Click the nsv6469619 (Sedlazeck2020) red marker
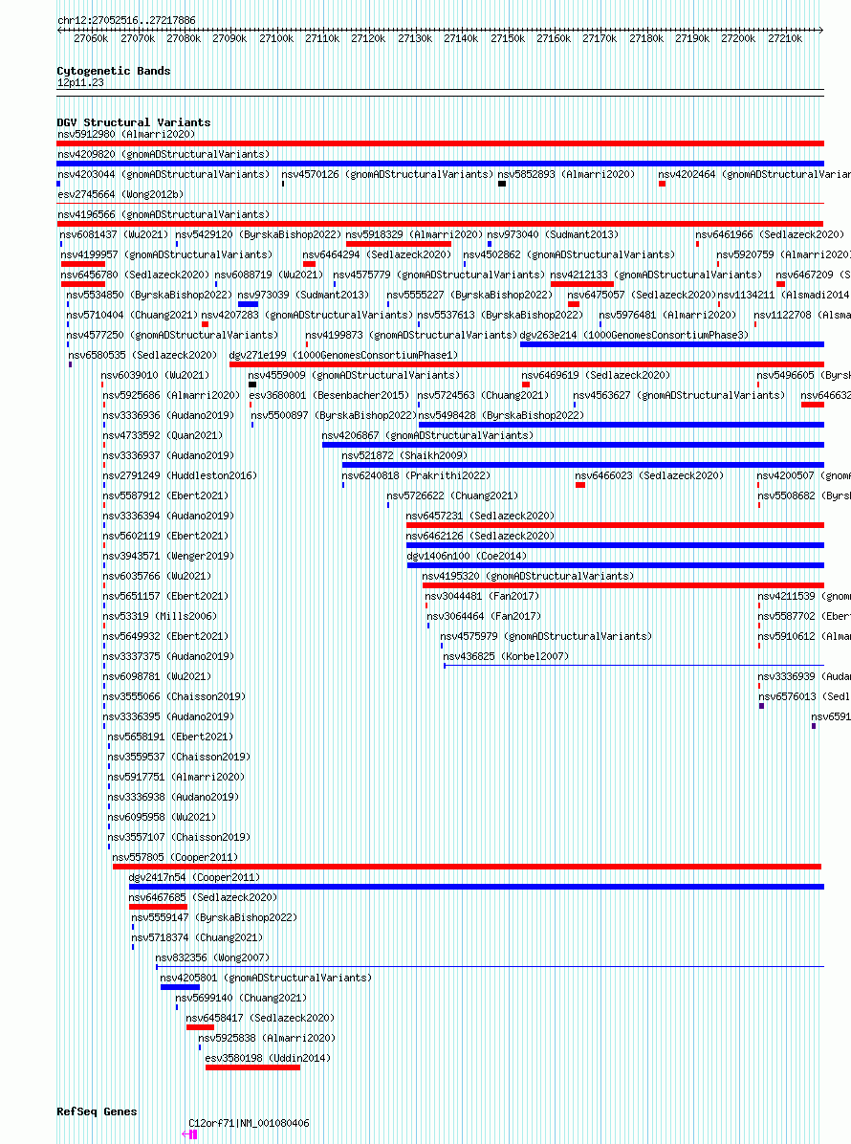Screen dimensions: 851x1144 pos(526,385)
